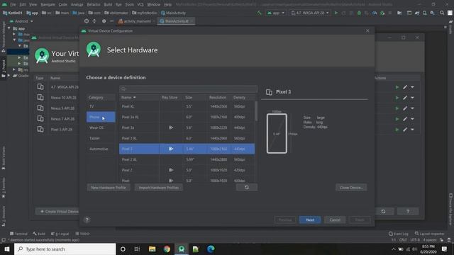Open File Explorer from taskbar

(152, 249)
